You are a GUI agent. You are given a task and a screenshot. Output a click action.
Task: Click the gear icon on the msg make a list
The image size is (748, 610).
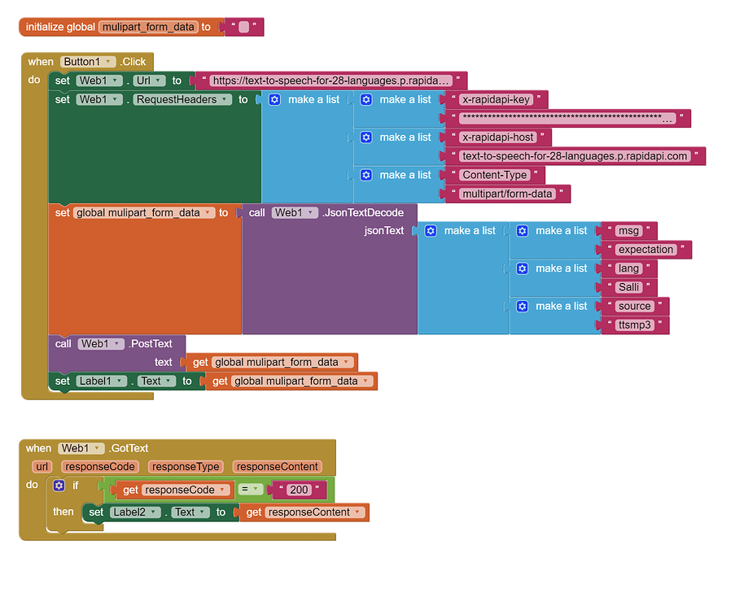522,230
